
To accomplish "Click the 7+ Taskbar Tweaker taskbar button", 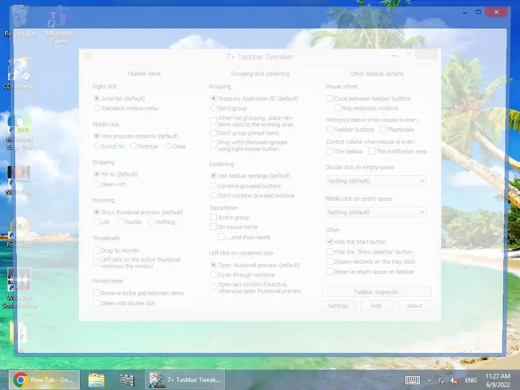I will [185, 380].
